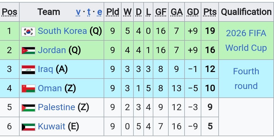Follow the 2026 FIFA World Cup link

[246, 40]
